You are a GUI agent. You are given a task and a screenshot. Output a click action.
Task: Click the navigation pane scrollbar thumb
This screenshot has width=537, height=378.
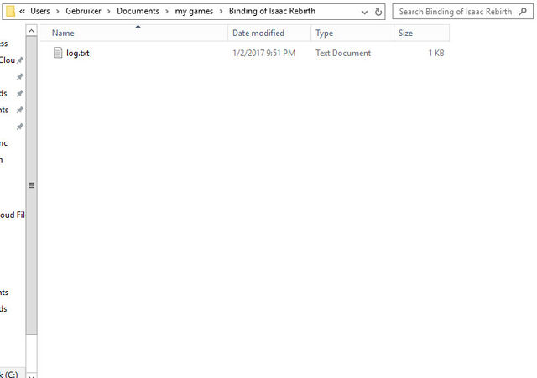click(x=32, y=185)
